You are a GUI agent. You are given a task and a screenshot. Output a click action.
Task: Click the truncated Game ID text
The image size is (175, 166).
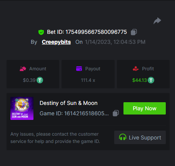(x=74, y=113)
